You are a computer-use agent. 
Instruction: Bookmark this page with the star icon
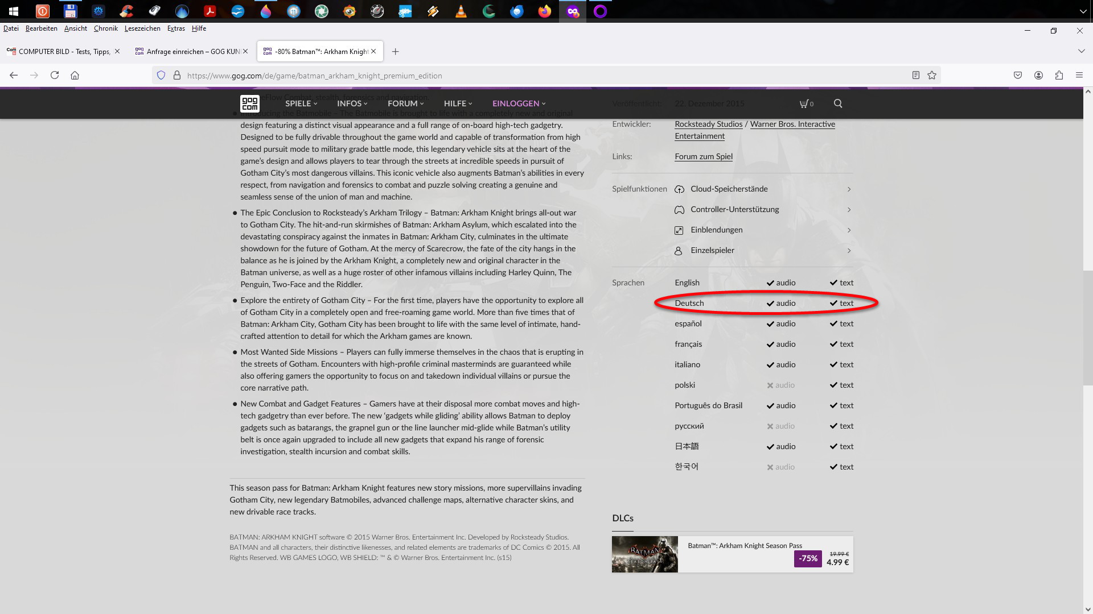[932, 75]
